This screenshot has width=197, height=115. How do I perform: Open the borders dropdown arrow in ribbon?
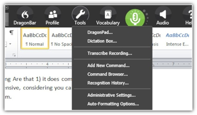coord(10,44)
